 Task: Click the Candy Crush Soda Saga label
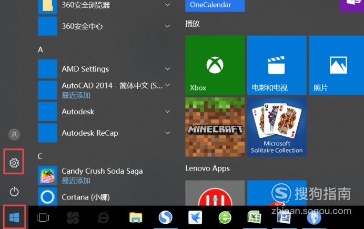tap(102, 171)
